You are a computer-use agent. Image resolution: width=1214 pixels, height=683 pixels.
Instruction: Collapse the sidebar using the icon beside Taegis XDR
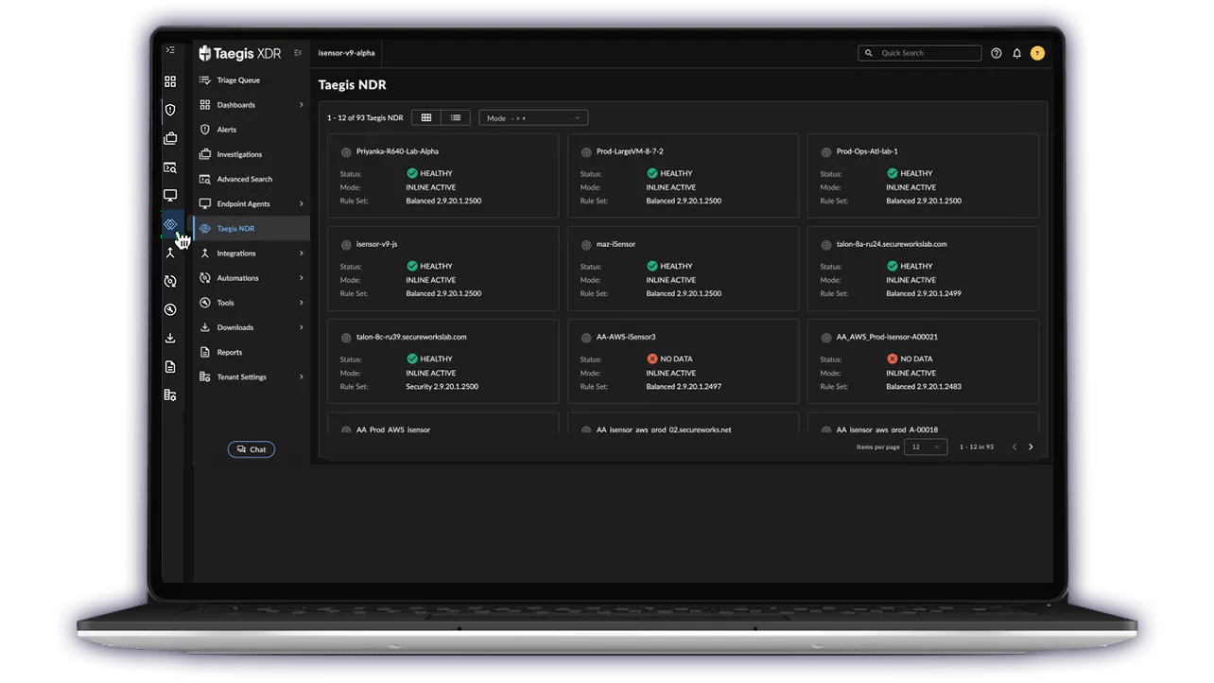(298, 53)
